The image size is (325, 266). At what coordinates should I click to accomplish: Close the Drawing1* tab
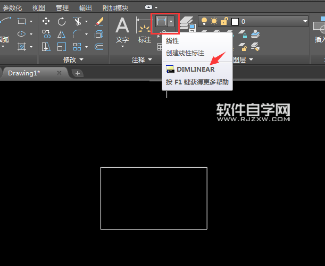tap(59, 73)
